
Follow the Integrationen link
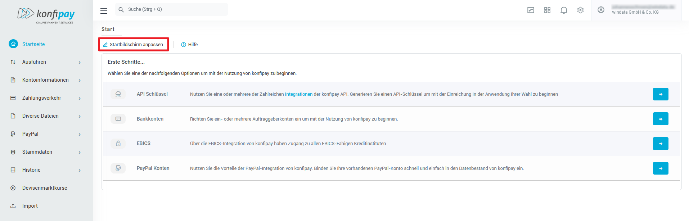(x=298, y=94)
